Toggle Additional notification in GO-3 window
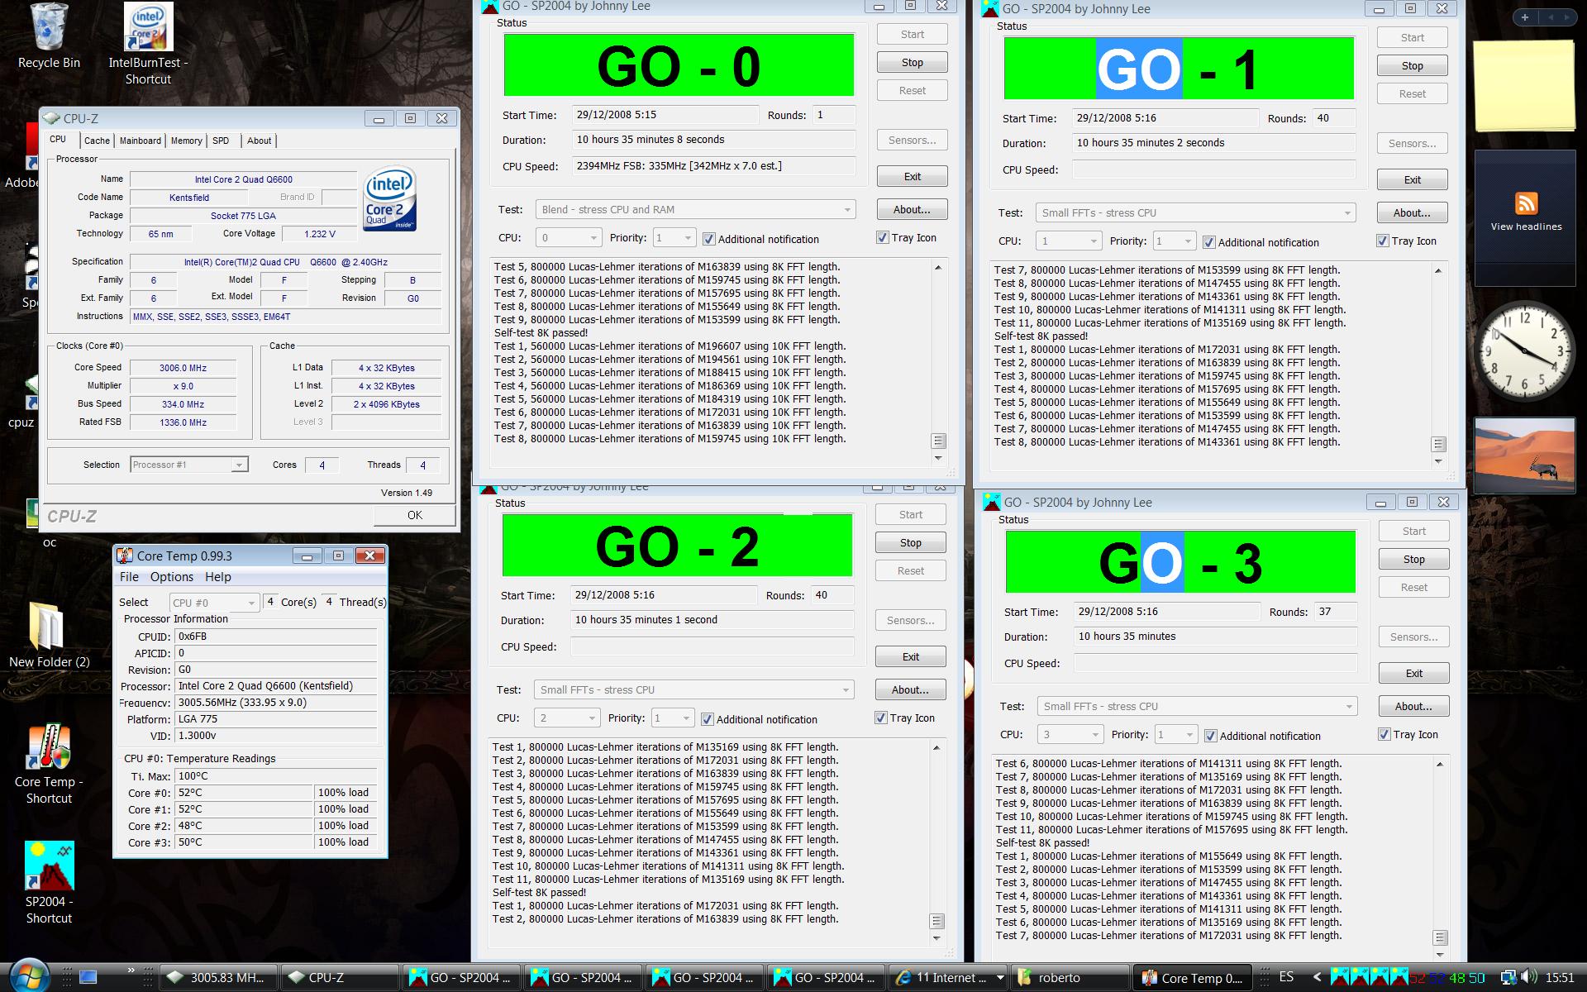The height and width of the screenshot is (992, 1587). click(x=1210, y=736)
